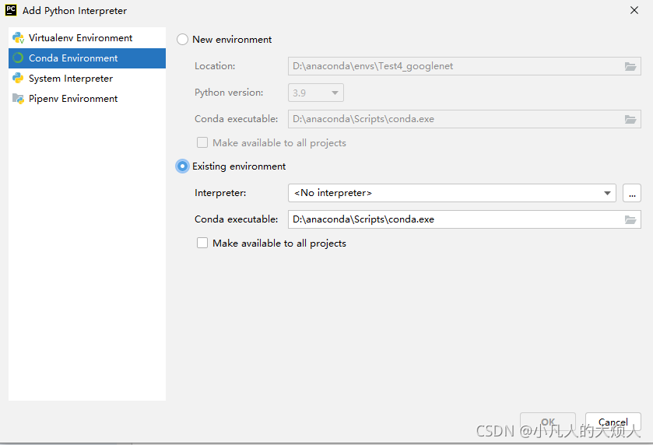Image resolution: width=653 pixels, height=445 pixels.
Task: Click the Add Python Interpreter title text
Action: coord(75,11)
